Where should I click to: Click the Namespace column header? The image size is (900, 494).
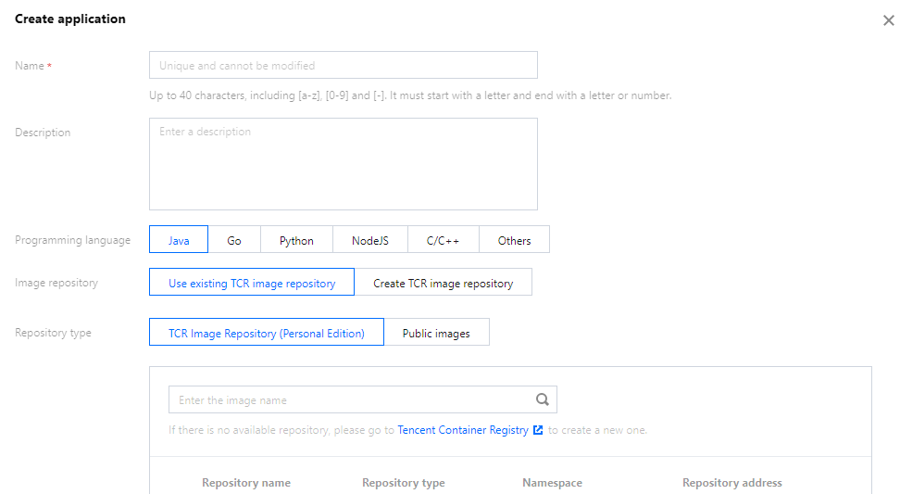[x=552, y=483]
